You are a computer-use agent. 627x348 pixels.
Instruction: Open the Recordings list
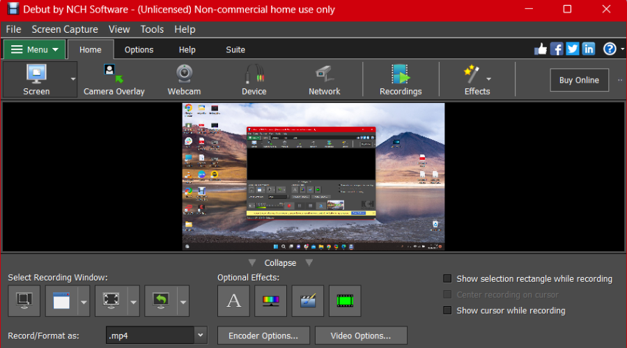pos(401,79)
